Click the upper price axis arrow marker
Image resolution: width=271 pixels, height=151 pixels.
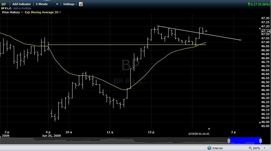click(260, 29)
